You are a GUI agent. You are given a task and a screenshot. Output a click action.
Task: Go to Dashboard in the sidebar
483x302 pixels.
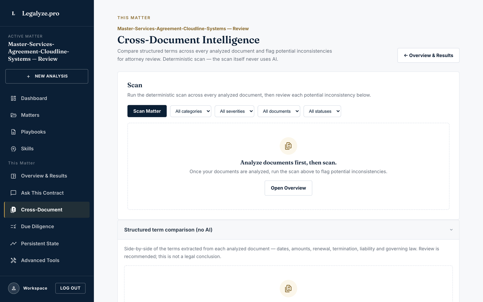[x=47, y=98]
